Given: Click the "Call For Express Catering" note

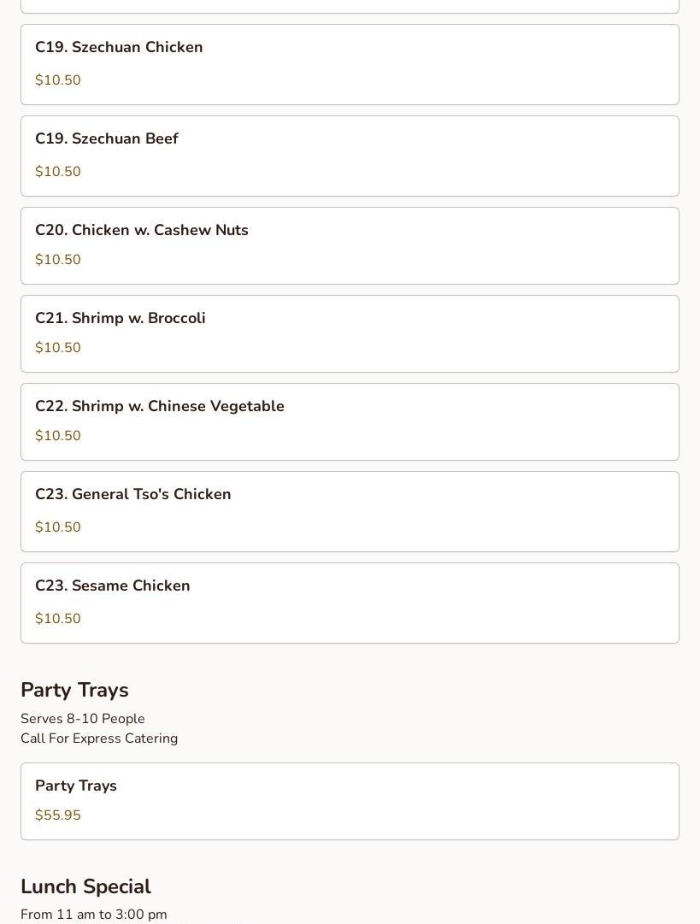Looking at the screenshot, I should click(99, 739).
